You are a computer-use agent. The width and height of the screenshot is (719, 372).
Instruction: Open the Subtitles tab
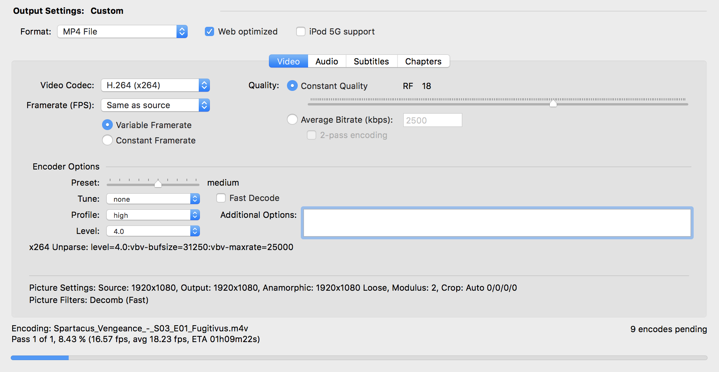(x=371, y=61)
